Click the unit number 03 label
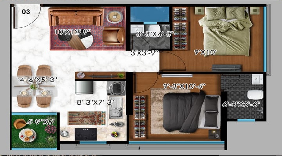 point(26,12)
